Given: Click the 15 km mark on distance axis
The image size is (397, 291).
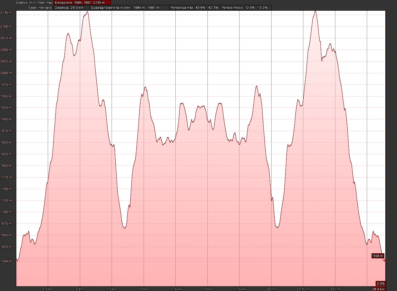Looking at the screenshot, I should coord(207,288).
